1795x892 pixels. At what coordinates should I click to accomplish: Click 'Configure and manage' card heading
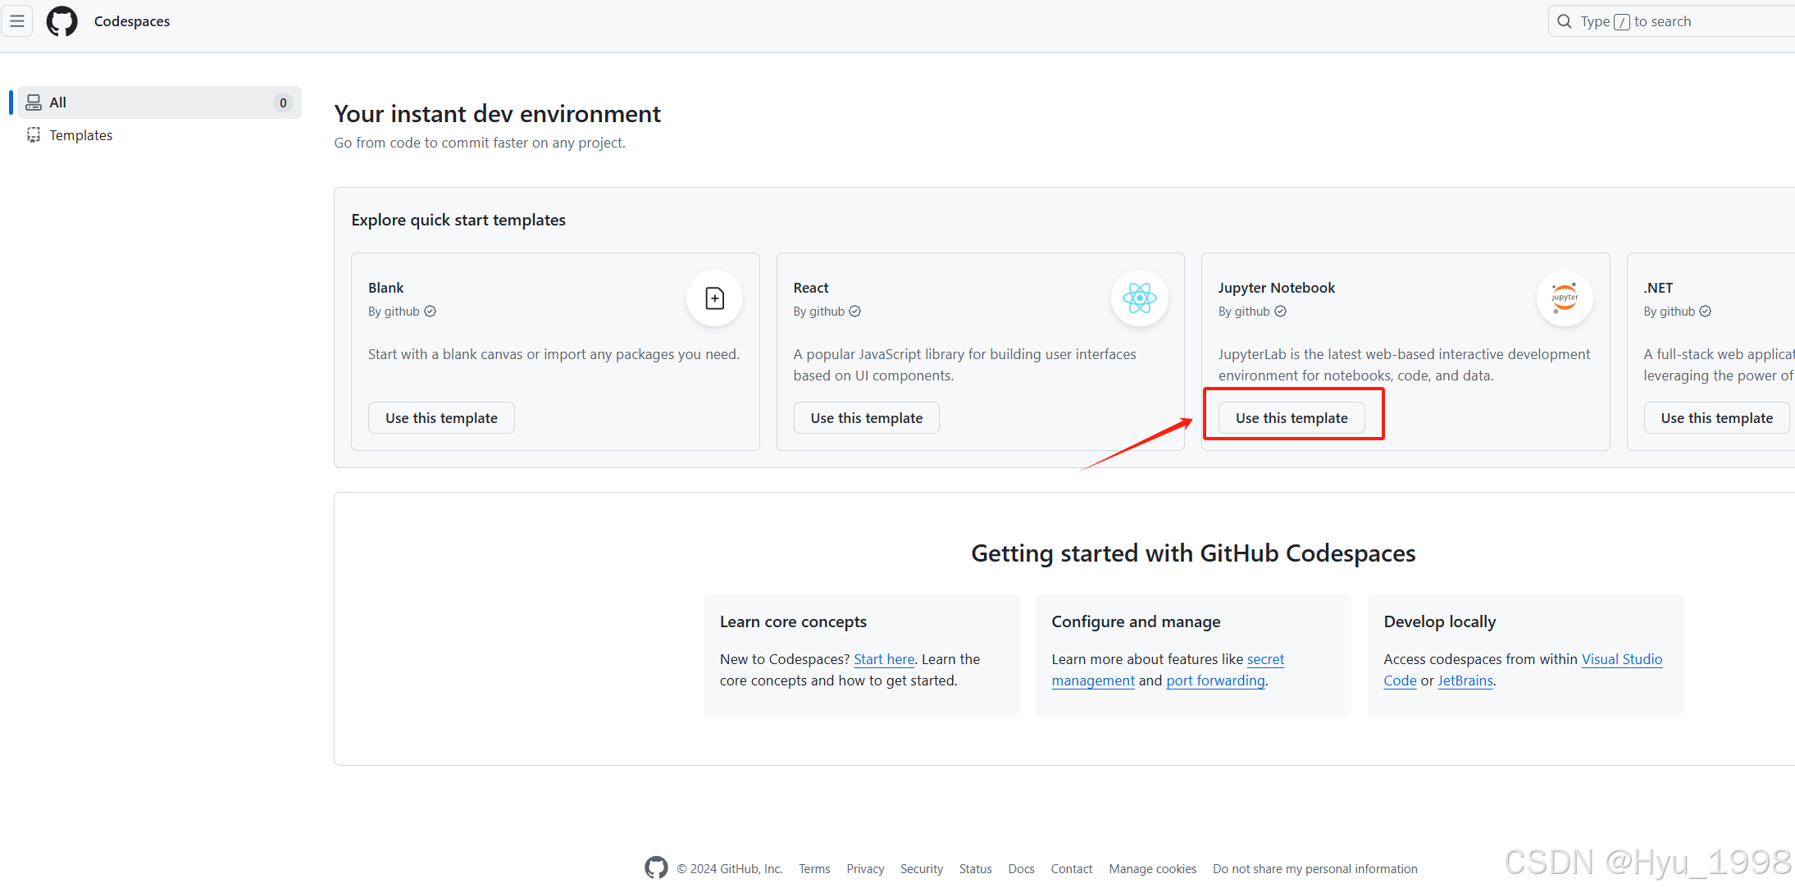[1136, 621]
